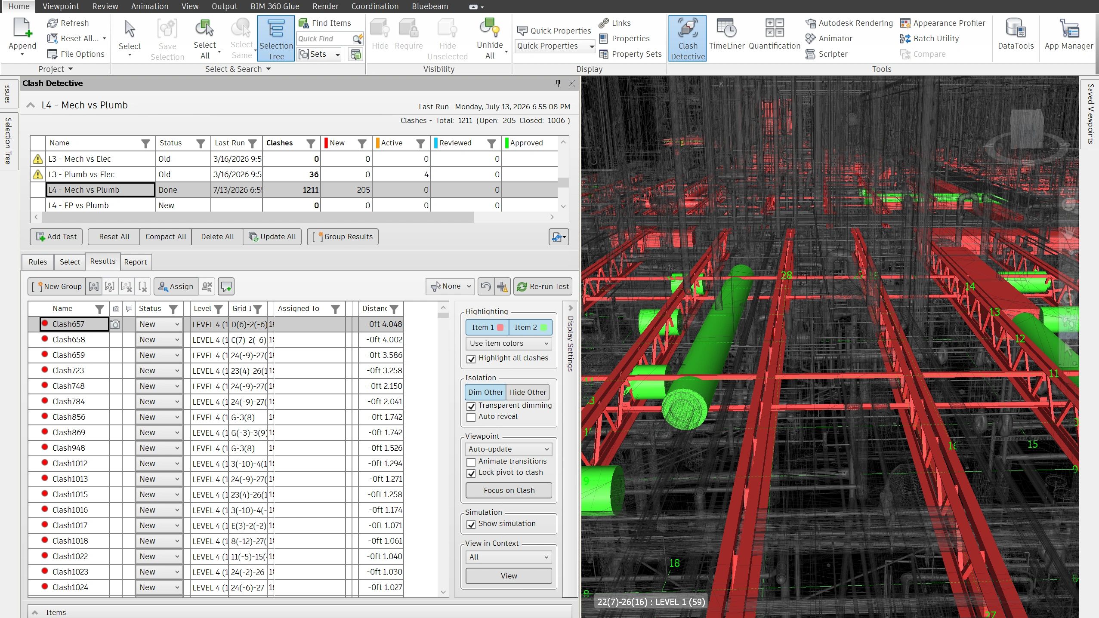This screenshot has width=1099, height=618.
Task: Open Clash657 status dropdown
Action: (159, 324)
